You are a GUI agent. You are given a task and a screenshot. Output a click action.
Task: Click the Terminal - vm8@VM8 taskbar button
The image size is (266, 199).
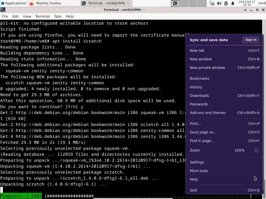tap(106, 3)
